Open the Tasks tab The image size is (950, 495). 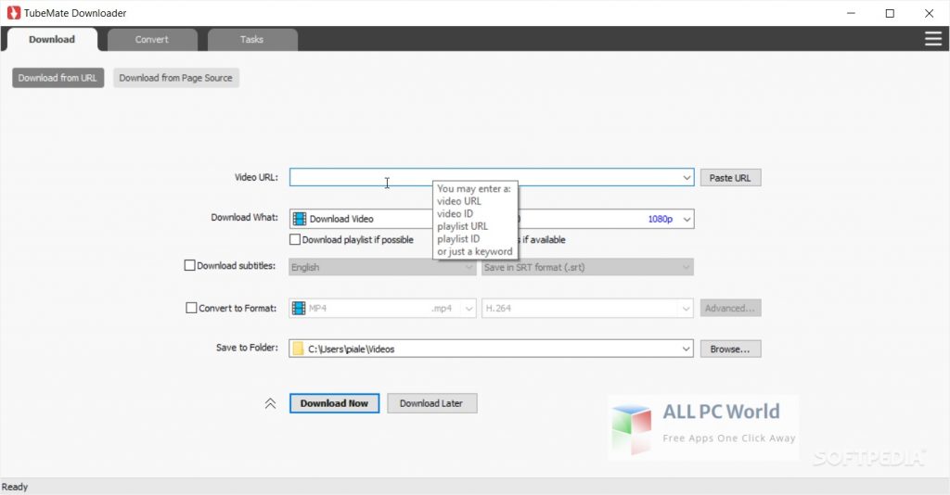click(252, 39)
